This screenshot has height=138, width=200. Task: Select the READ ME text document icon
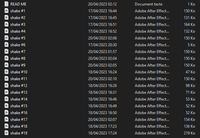point(6,4)
